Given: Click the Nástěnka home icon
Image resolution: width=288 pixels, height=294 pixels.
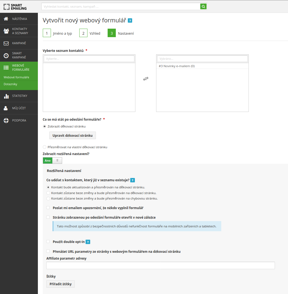Looking at the screenshot, I should (6, 19).
